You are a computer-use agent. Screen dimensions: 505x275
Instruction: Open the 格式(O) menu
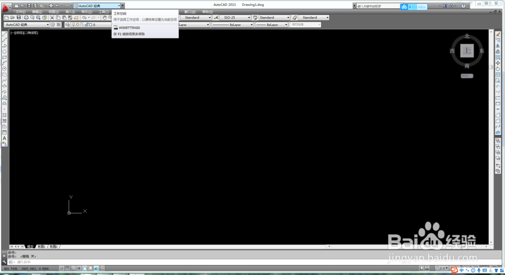(87, 12)
